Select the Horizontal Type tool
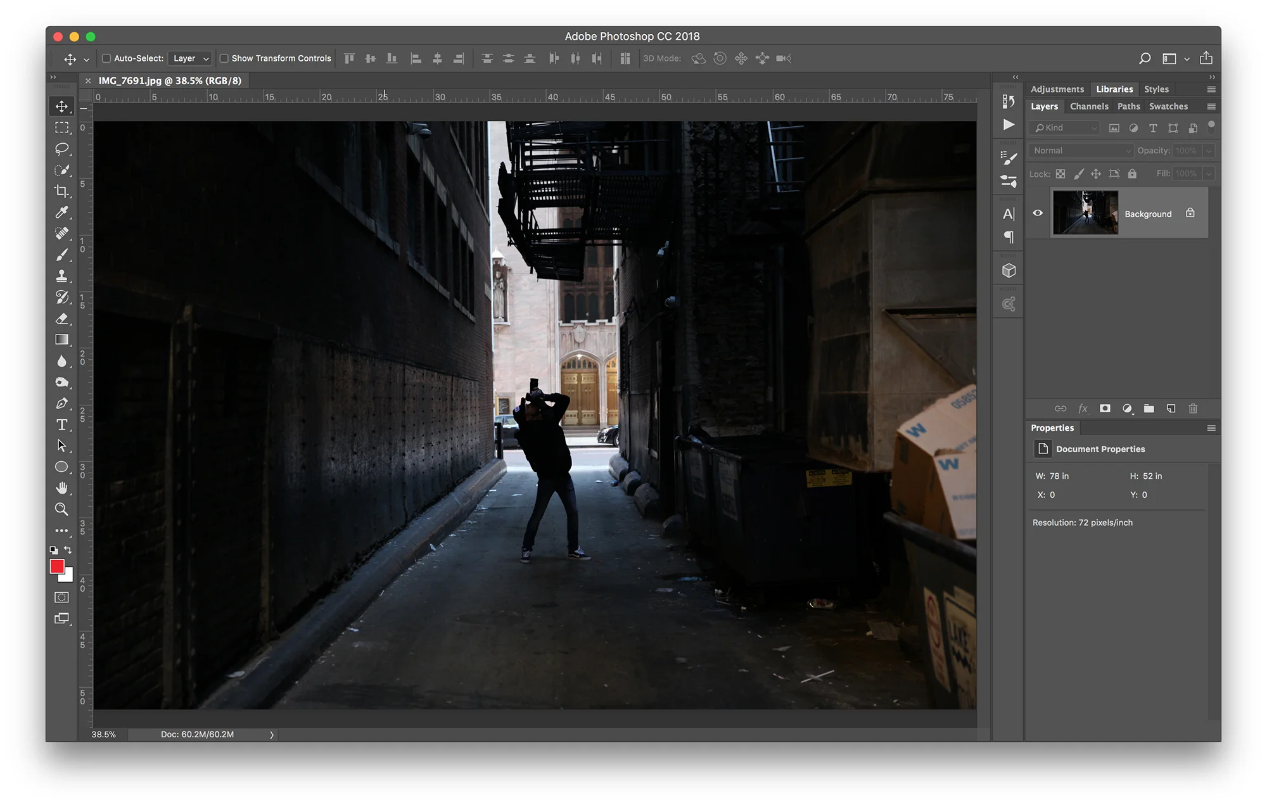The width and height of the screenshot is (1267, 807). pos(61,424)
